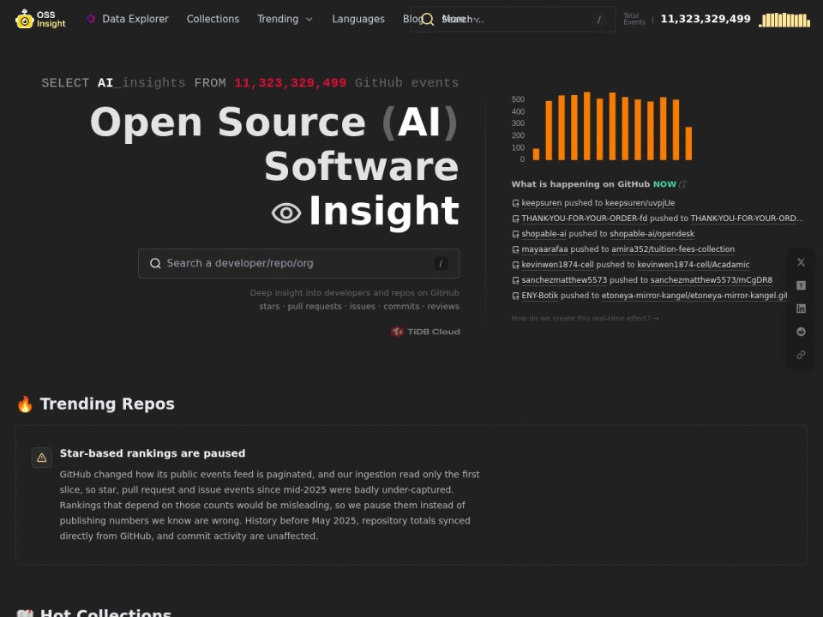Viewport: 823px width, 617px height.
Task: Click the push event icon beside sanchezmatthew5573
Action: (x=515, y=281)
